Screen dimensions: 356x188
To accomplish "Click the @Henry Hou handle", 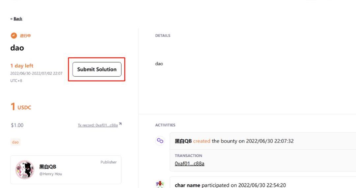I will coord(50,174).
